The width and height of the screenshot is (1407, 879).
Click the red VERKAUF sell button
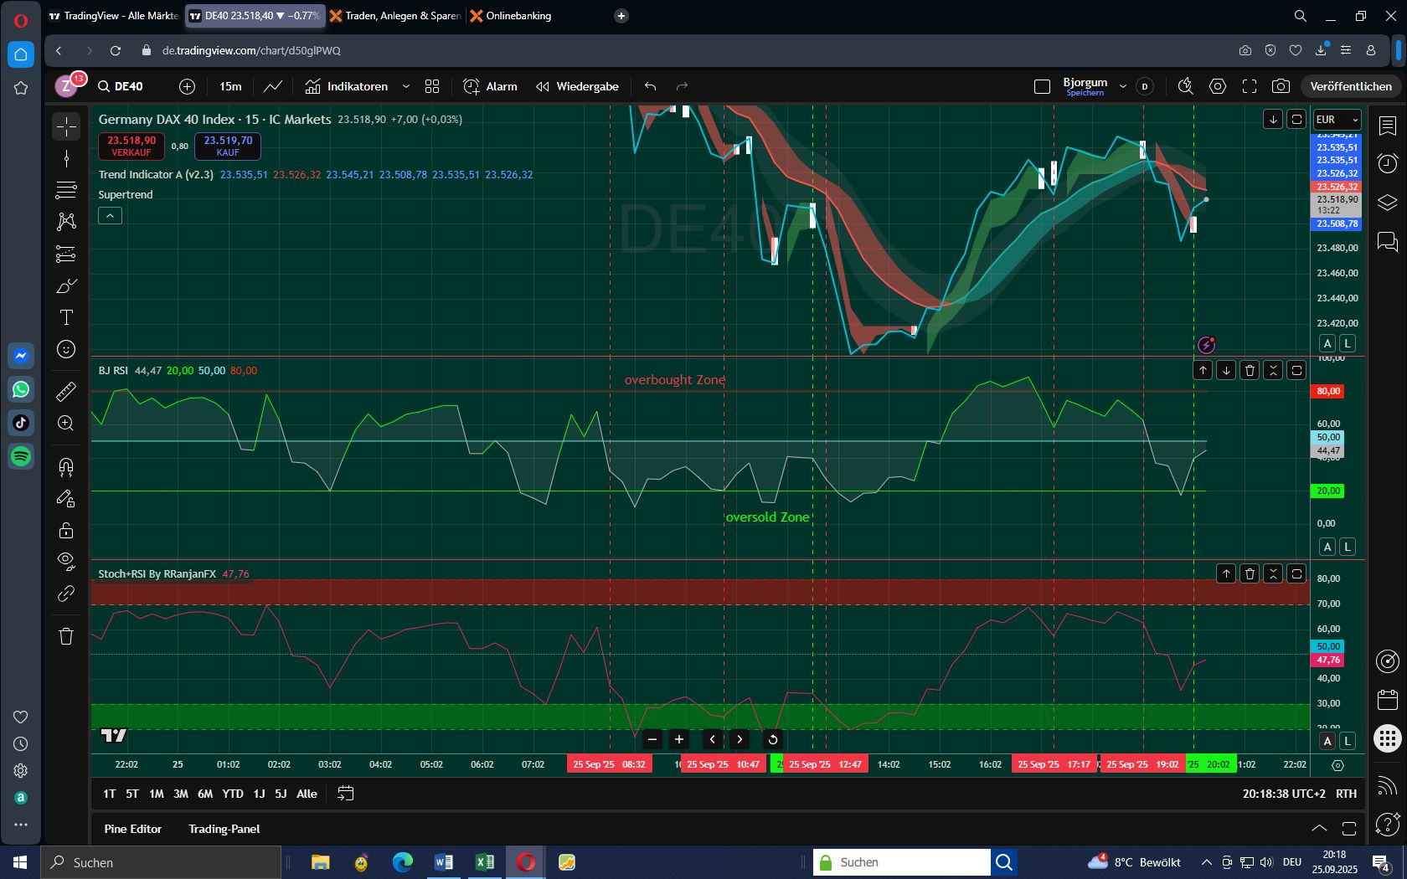[x=131, y=146]
